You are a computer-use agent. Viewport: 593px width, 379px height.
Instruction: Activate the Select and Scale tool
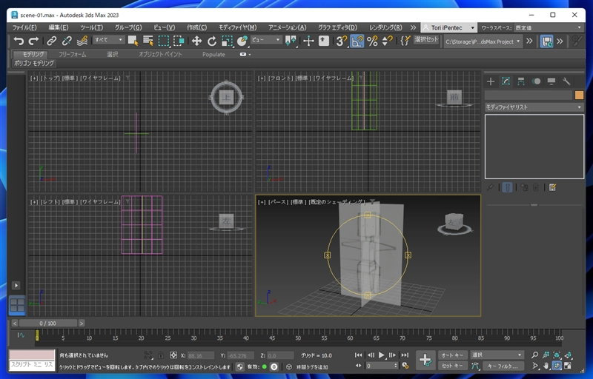(x=227, y=41)
